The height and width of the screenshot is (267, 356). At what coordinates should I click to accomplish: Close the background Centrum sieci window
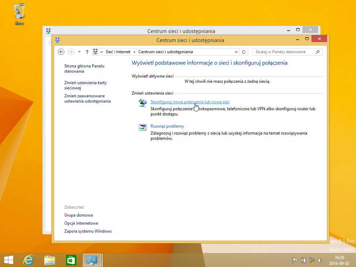(x=310, y=30)
